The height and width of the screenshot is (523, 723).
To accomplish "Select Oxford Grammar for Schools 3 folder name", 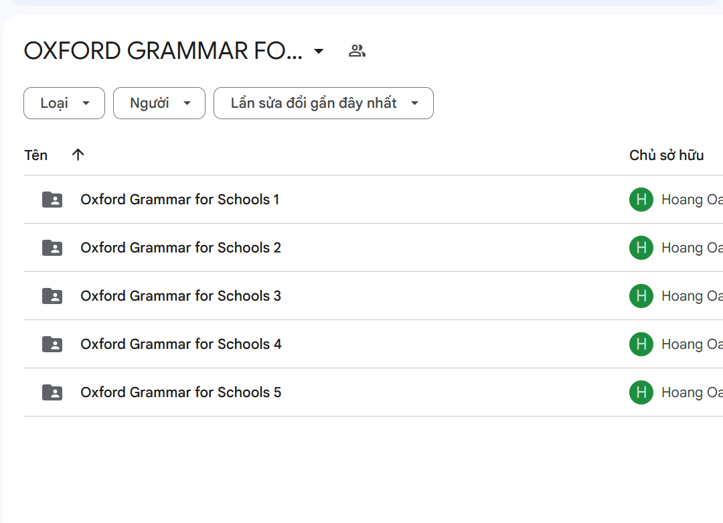I will pyautogui.click(x=180, y=296).
